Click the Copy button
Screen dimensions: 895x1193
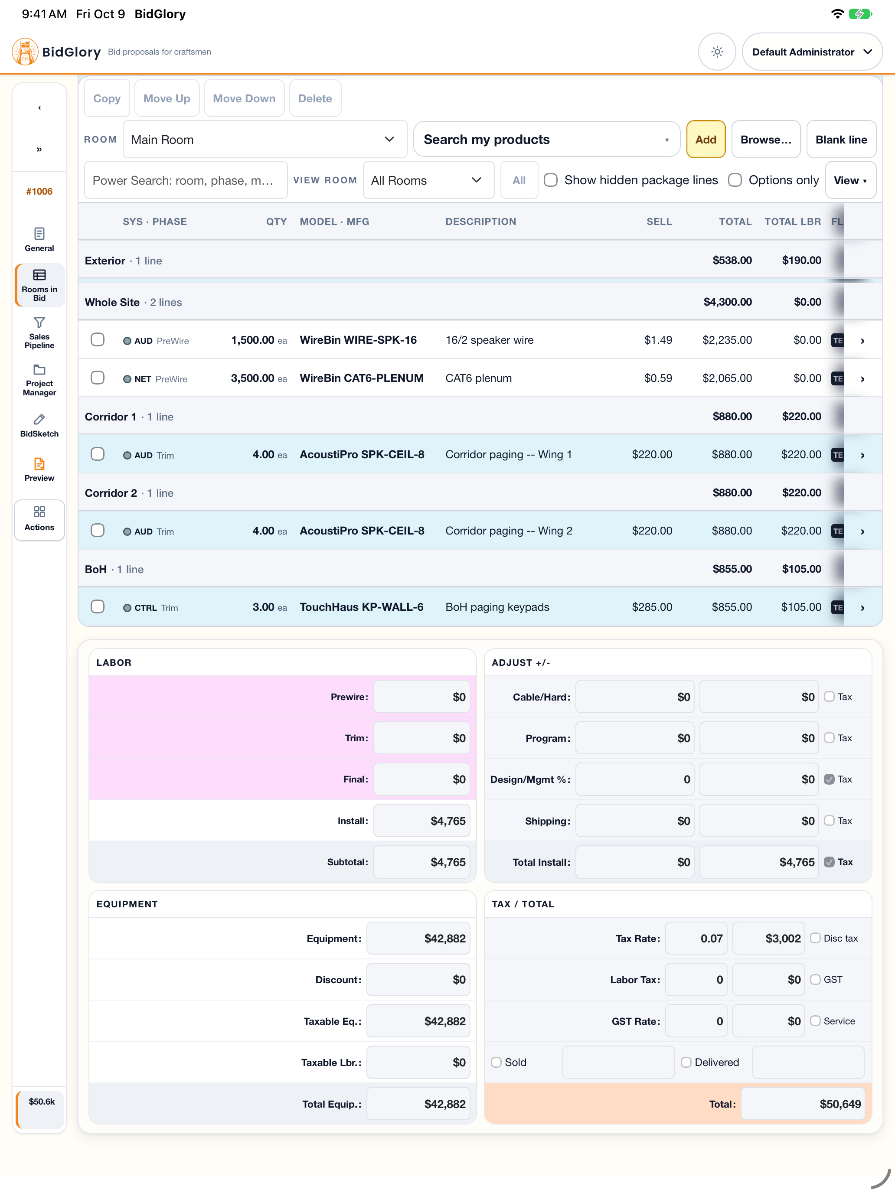coord(107,98)
